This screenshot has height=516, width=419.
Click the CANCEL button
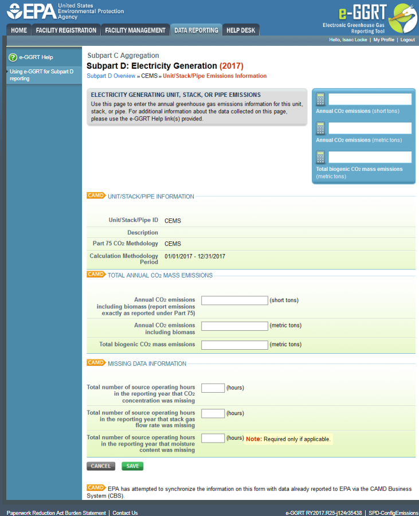point(101,466)
